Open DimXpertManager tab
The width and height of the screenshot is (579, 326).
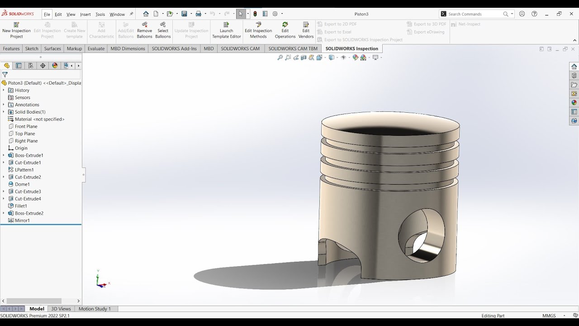(x=43, y=66)
